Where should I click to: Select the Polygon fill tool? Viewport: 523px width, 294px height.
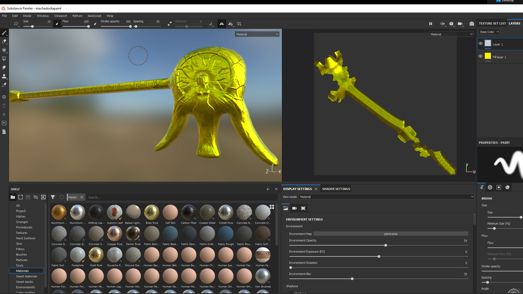pyautogui.click(x=4, y=59)
